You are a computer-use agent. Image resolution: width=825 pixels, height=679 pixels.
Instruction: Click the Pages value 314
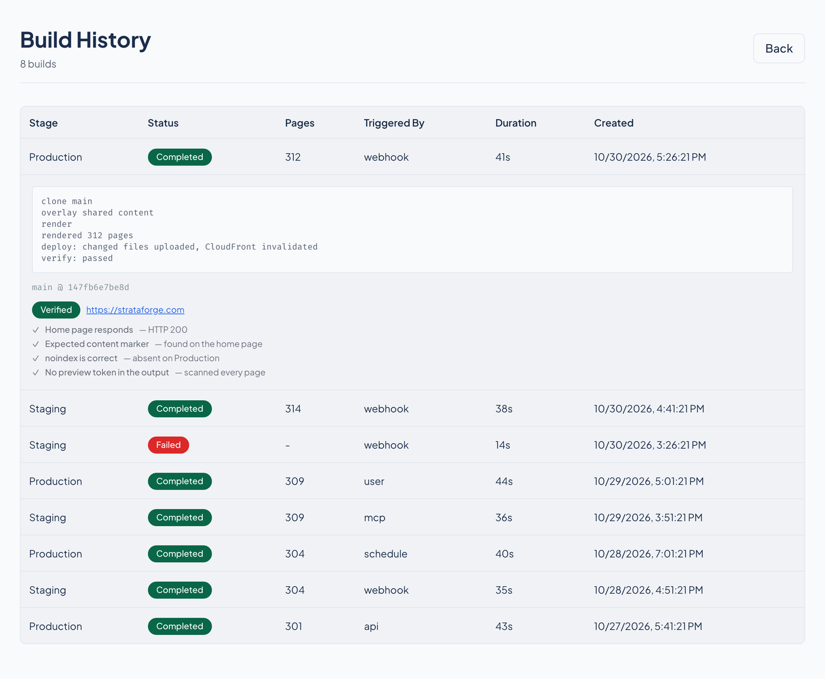[293, 409]
